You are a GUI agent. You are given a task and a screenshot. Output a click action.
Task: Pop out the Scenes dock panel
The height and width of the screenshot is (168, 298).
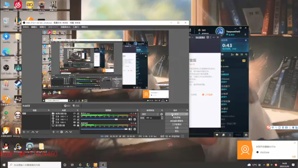click(x=49, y=110)
